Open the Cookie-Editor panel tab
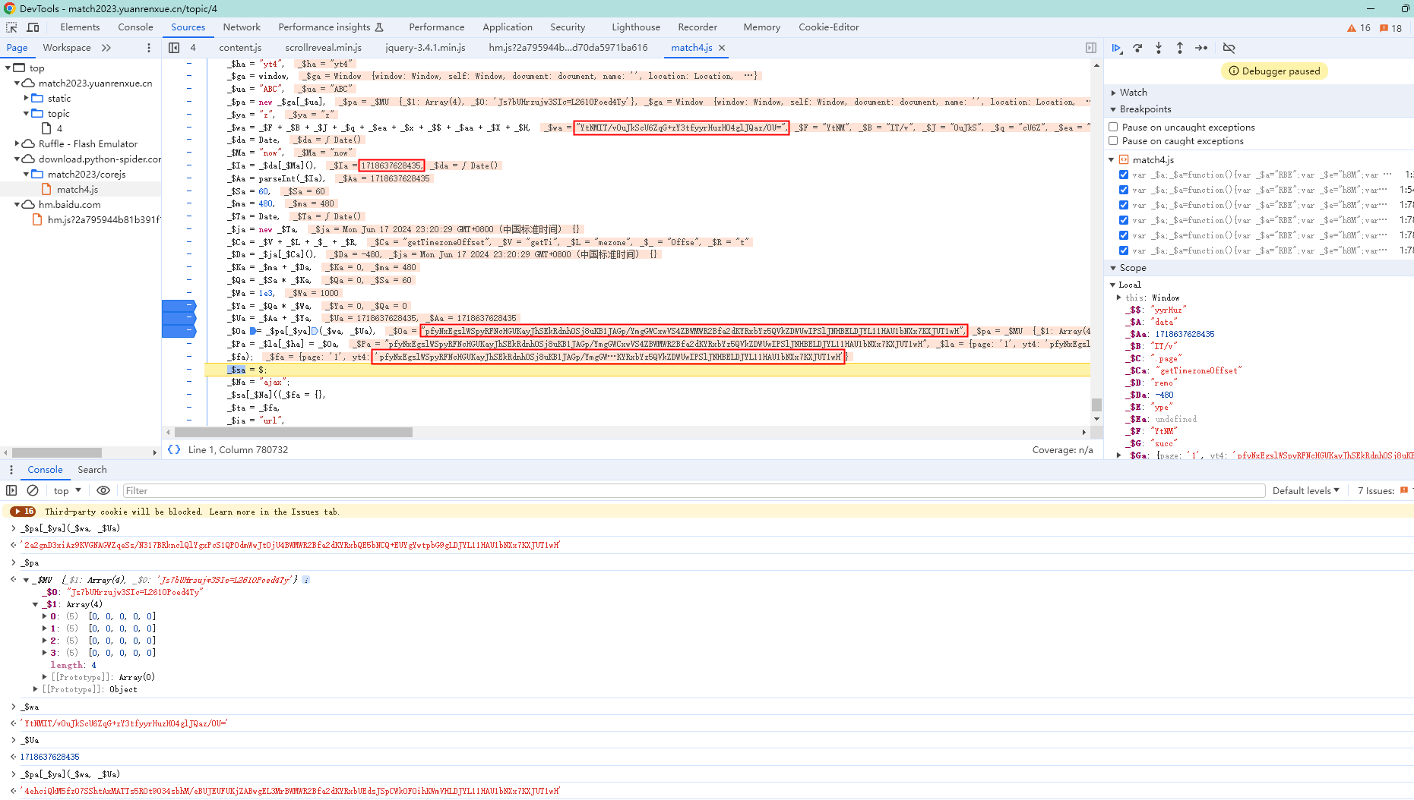1414x800 pixels. [828, 27]
